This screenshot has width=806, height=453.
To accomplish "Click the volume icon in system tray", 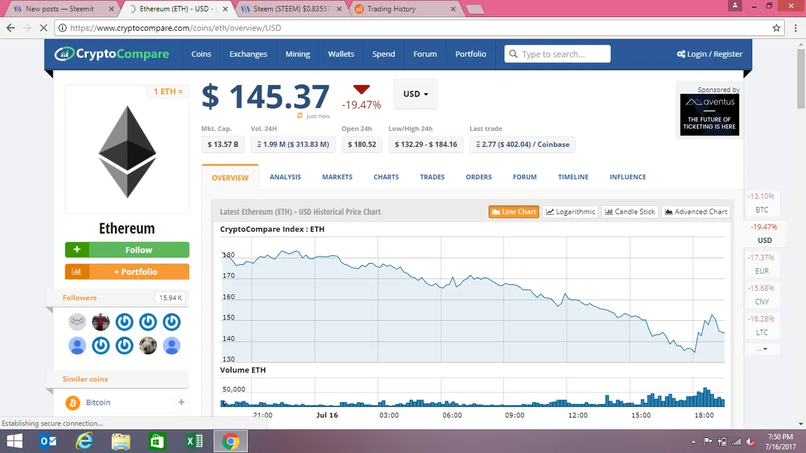I will pyautogui.click(x=750, y=442).
